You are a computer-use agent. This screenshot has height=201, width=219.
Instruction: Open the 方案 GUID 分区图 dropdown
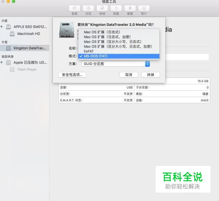pyautogui.click(x=116, y=64)
